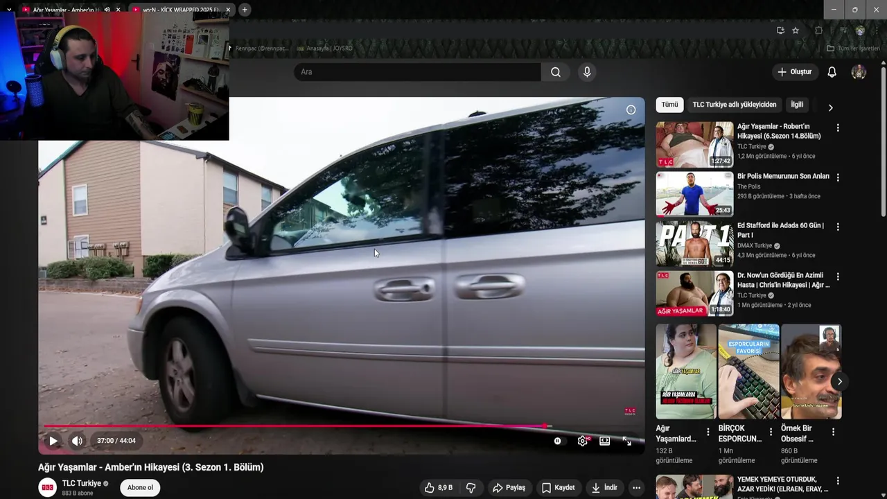Close the Ağır Yaşamlar browser tab
887x499 pixels.
pos(118,10)
